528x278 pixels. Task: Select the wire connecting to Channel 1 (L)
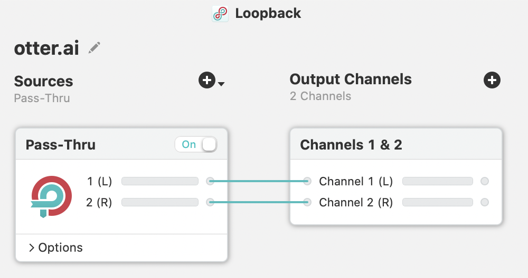(259, 182)
